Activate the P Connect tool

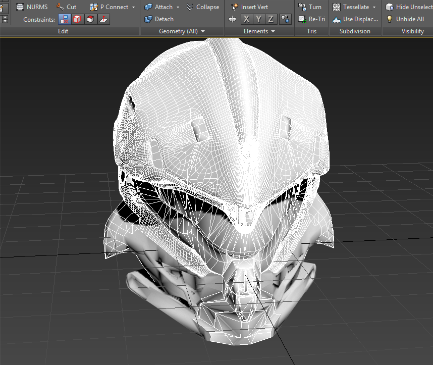pos(110,7)
